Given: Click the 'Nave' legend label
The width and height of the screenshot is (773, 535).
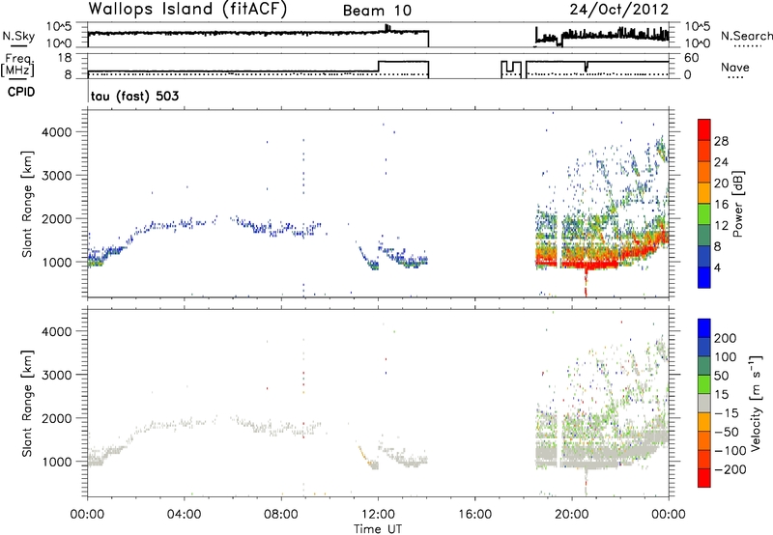Looking at the screenshot, I should pyautogui.click(x=735, y=68).
